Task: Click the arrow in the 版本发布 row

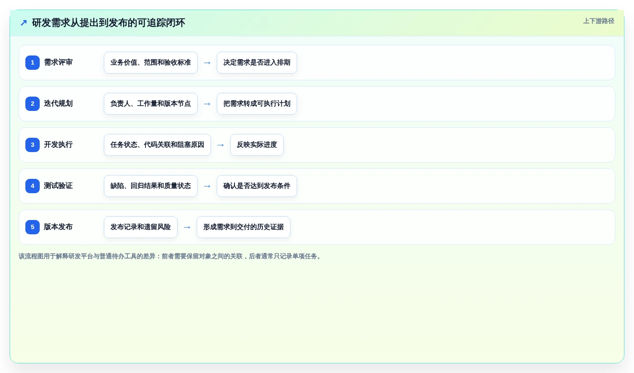Action: 187,227
